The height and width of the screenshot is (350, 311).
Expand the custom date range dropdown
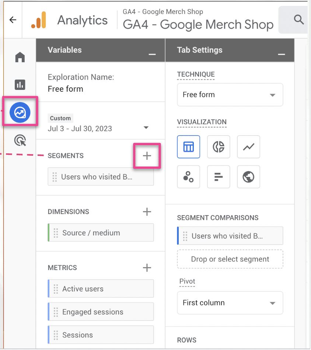[x=146, y=128]
